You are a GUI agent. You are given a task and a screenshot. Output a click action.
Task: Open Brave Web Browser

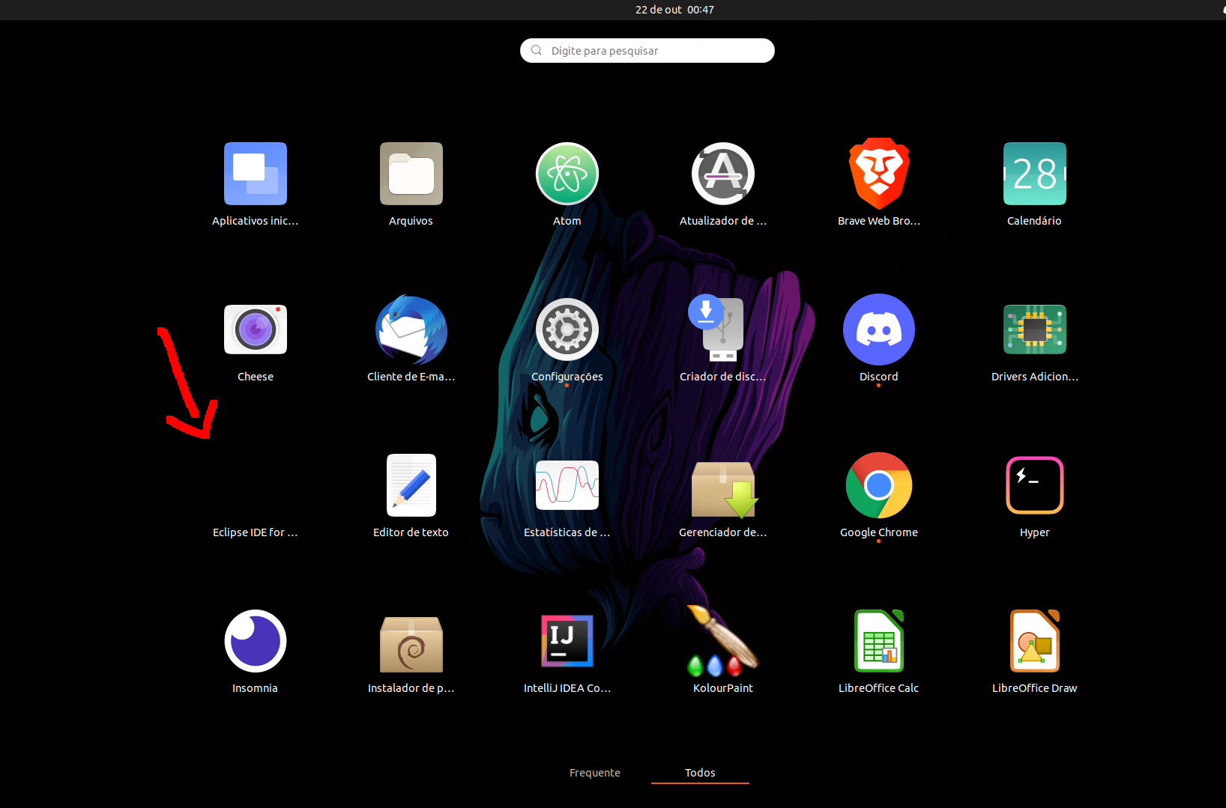[x=879, y=174]
